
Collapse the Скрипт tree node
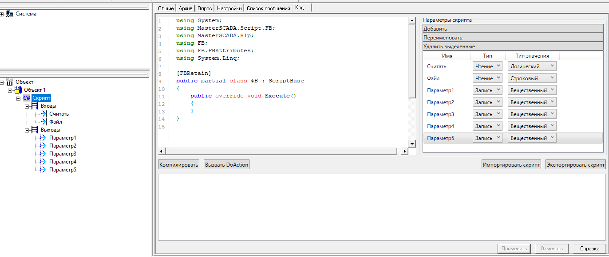(x=19, y=98)
